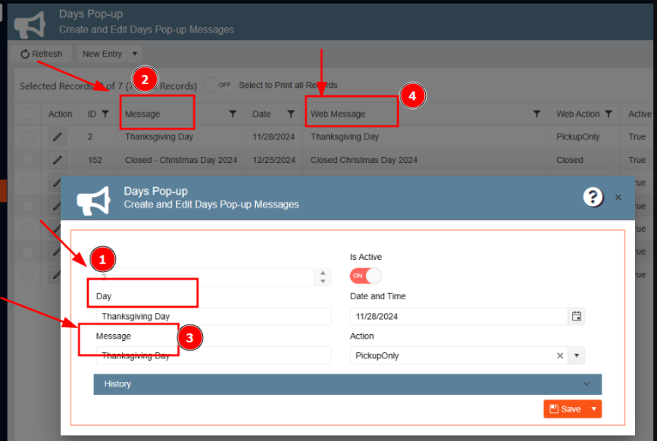
Task: Toggle Select to Print all Records
Action: pos(218,86)
